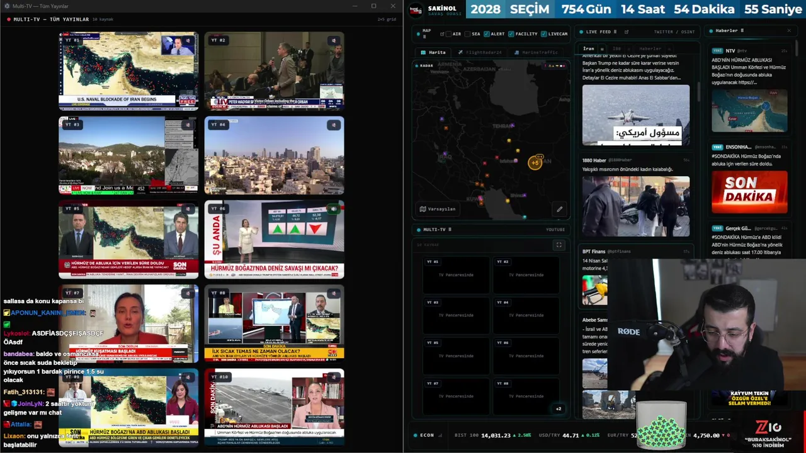Disable the FACILITY layer checkbox
The image size is (806, 453).
[x=511, y=34]
